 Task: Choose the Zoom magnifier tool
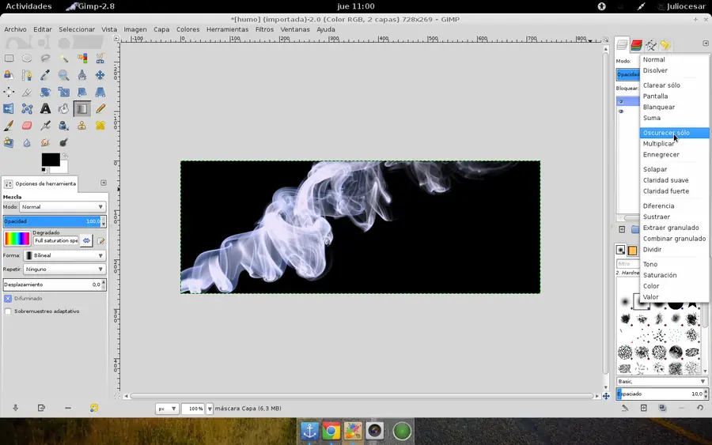[63, 75]
